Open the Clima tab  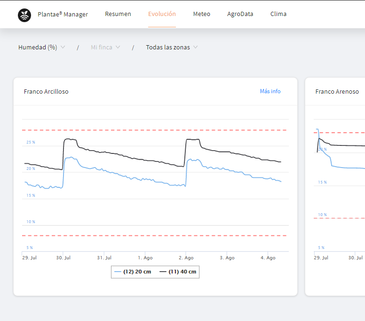pos(278,14)
